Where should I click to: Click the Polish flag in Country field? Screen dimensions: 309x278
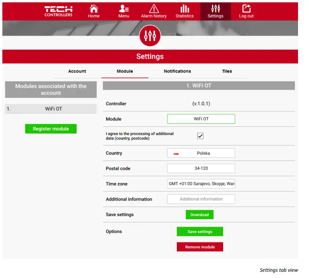tap(176, 153)
